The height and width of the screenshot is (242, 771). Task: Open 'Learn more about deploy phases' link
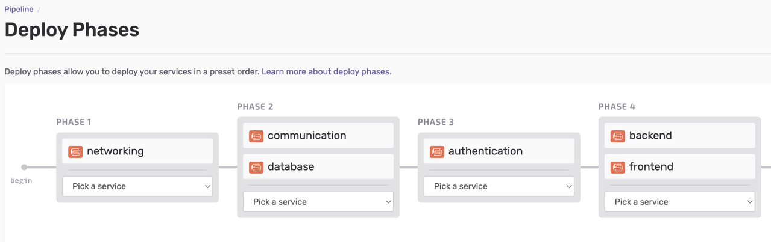[x=326, y=71]
